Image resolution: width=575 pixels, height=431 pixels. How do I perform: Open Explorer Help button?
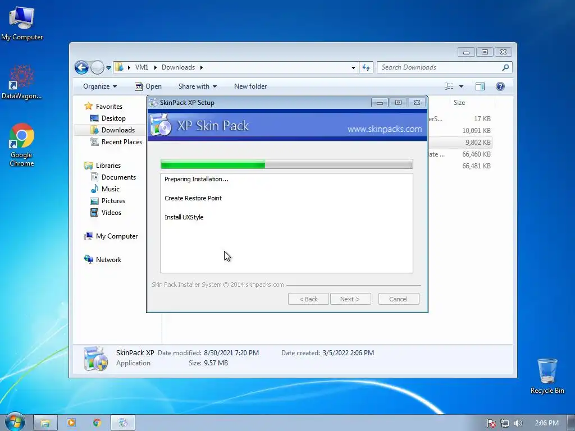(500, 86)
